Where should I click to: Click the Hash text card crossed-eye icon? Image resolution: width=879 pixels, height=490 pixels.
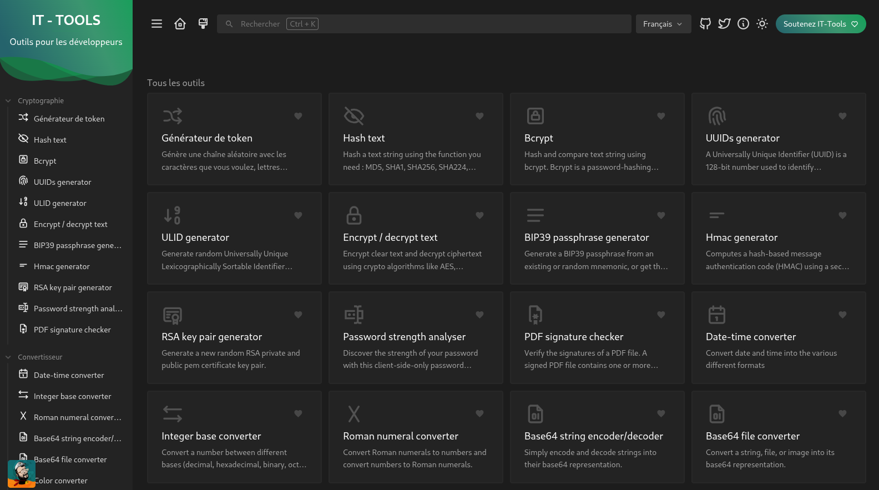354,116
